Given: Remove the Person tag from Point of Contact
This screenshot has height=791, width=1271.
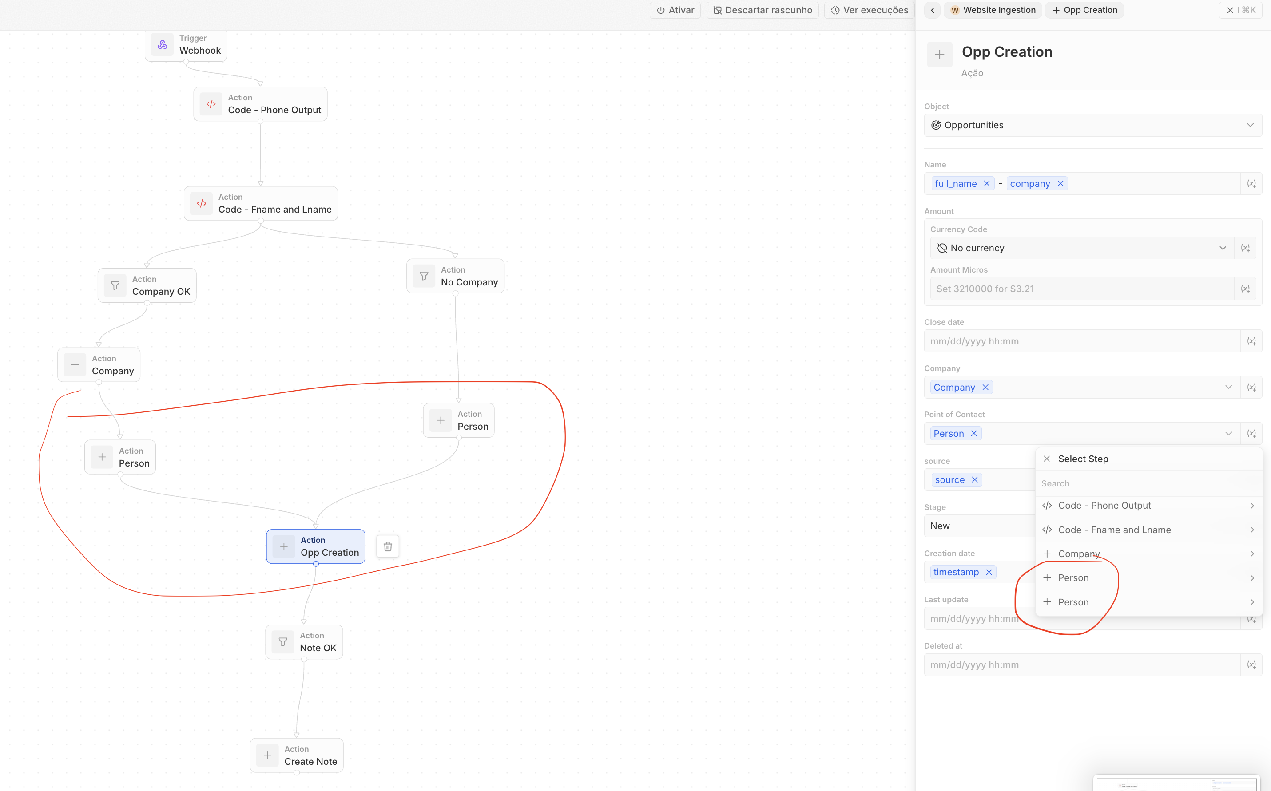Looking at the screenshot, I should [x=974, y=434].
